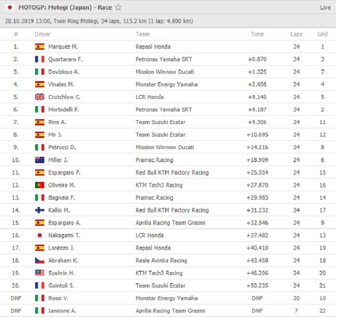
Task: Click the Spanish flag beside Marquez M.
Action: tap(39, 47)
